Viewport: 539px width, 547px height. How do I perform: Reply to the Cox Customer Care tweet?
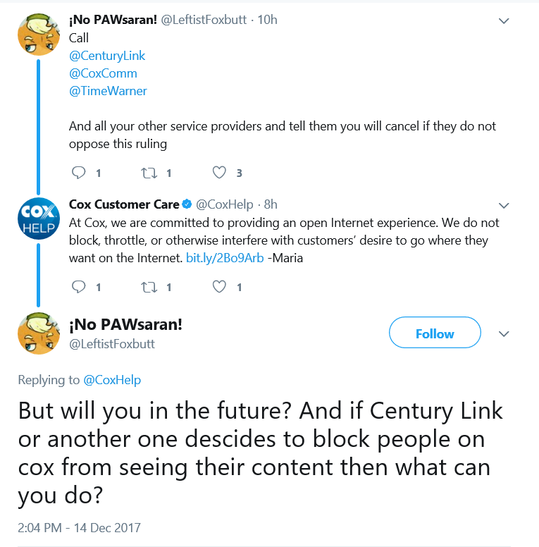79,287
